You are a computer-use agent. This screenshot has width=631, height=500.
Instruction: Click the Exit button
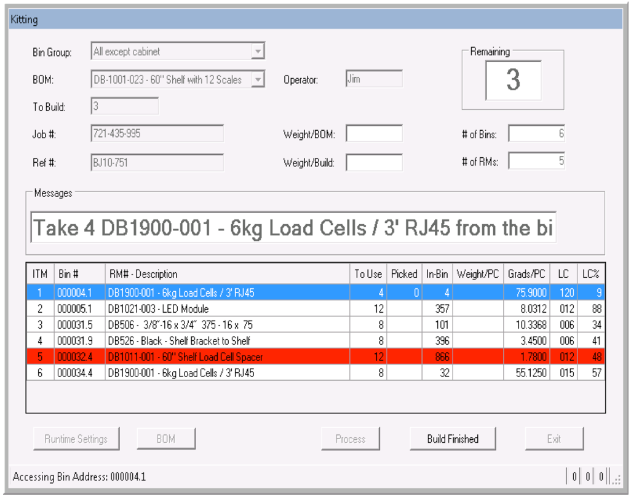pos(554,439)
